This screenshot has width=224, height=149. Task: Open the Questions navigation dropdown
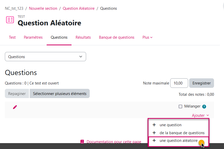45,57
